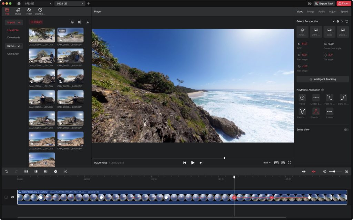Select the Wide perspective preset
Screen dimensions: 353x220
(329, 31)
